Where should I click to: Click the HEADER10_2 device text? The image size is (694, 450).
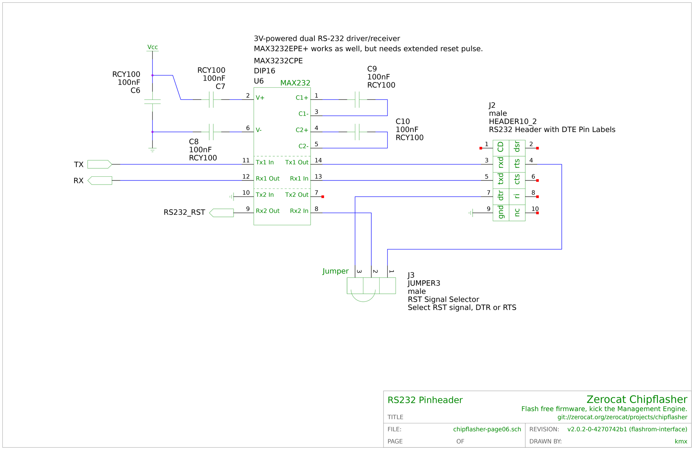513,122
